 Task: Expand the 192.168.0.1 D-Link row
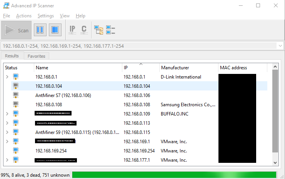click(7, 77)
